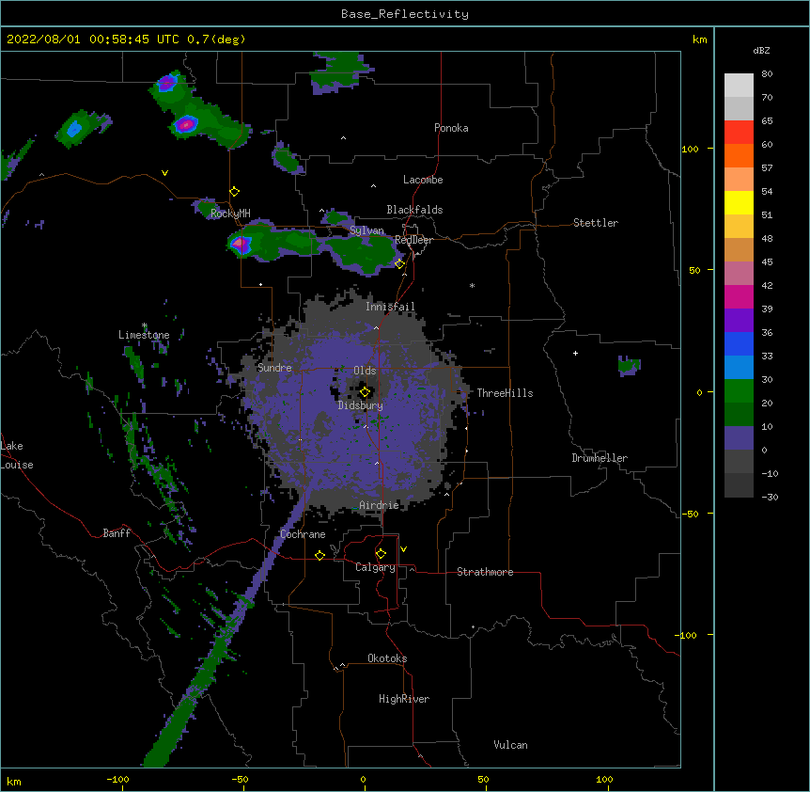Click the yellow diamond marker below Cochrane
810x792 pixels.
click(319, 555)
